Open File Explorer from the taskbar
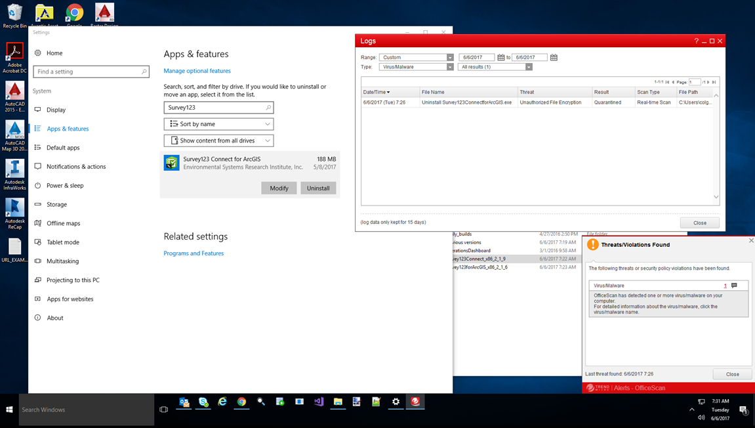This screenshot has height=428, width=755. pos(338,402)
